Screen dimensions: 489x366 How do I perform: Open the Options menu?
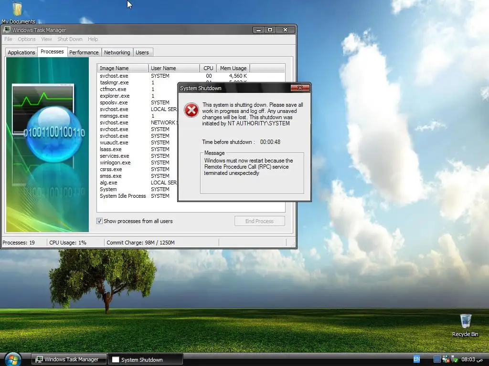tap(27, 39)
